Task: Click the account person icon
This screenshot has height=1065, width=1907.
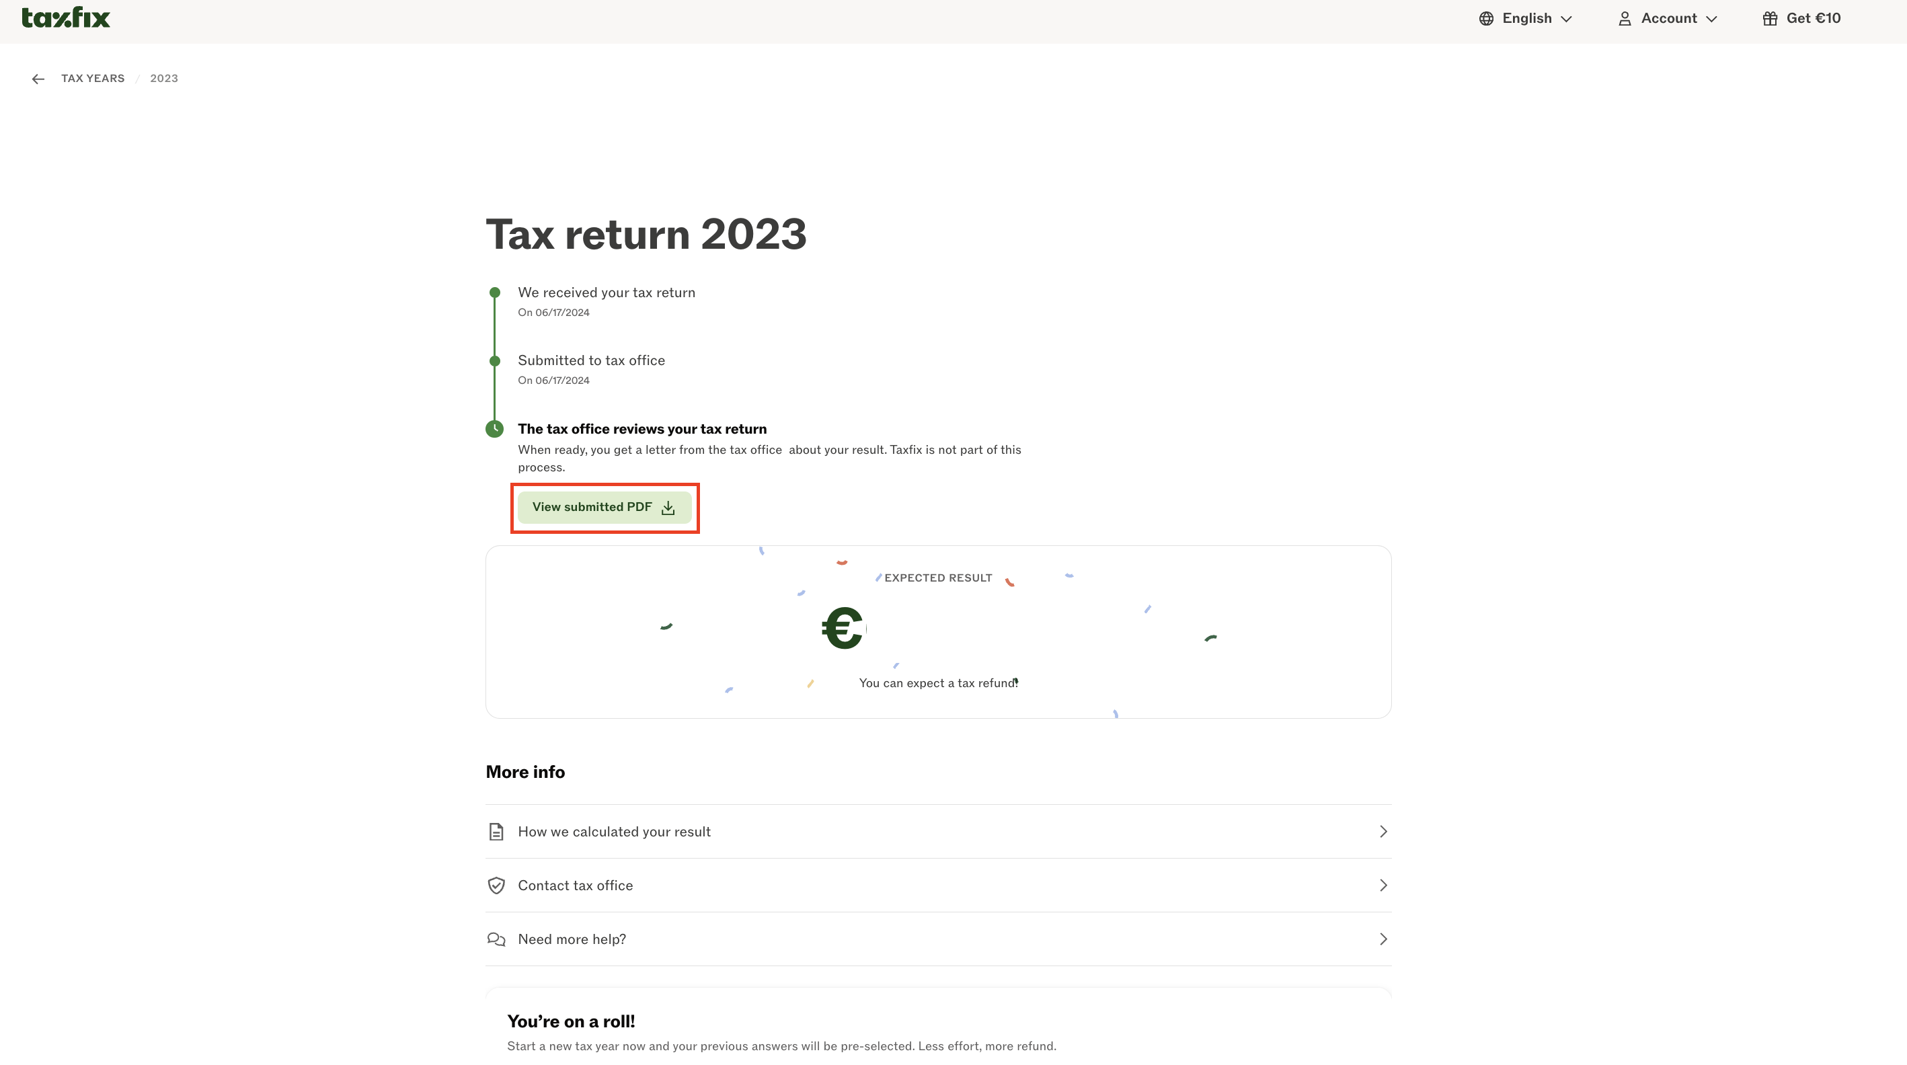Action: click(1625, 19)
